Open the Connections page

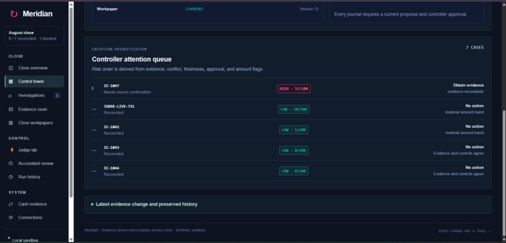click(x=30, y=218)
